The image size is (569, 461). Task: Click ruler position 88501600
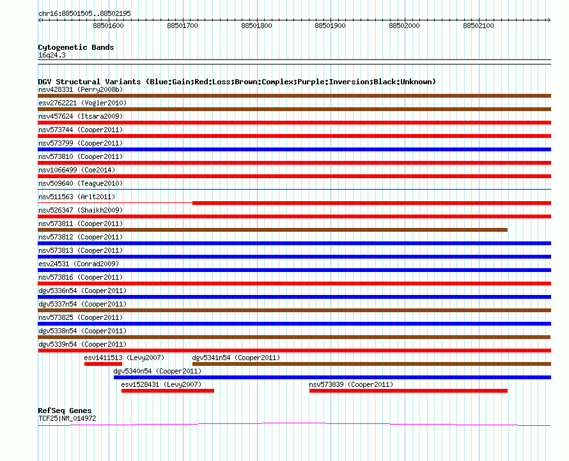click(108, 26)
